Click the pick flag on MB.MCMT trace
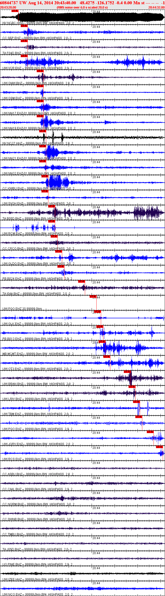165x596 pixels. pos(102,342)
